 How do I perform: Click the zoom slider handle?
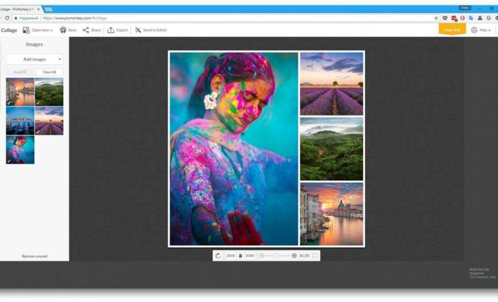[x=275, y=255]
